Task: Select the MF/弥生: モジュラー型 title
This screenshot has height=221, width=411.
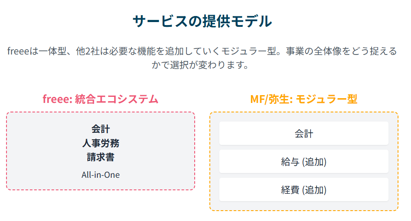Action: tap(304, 99)
